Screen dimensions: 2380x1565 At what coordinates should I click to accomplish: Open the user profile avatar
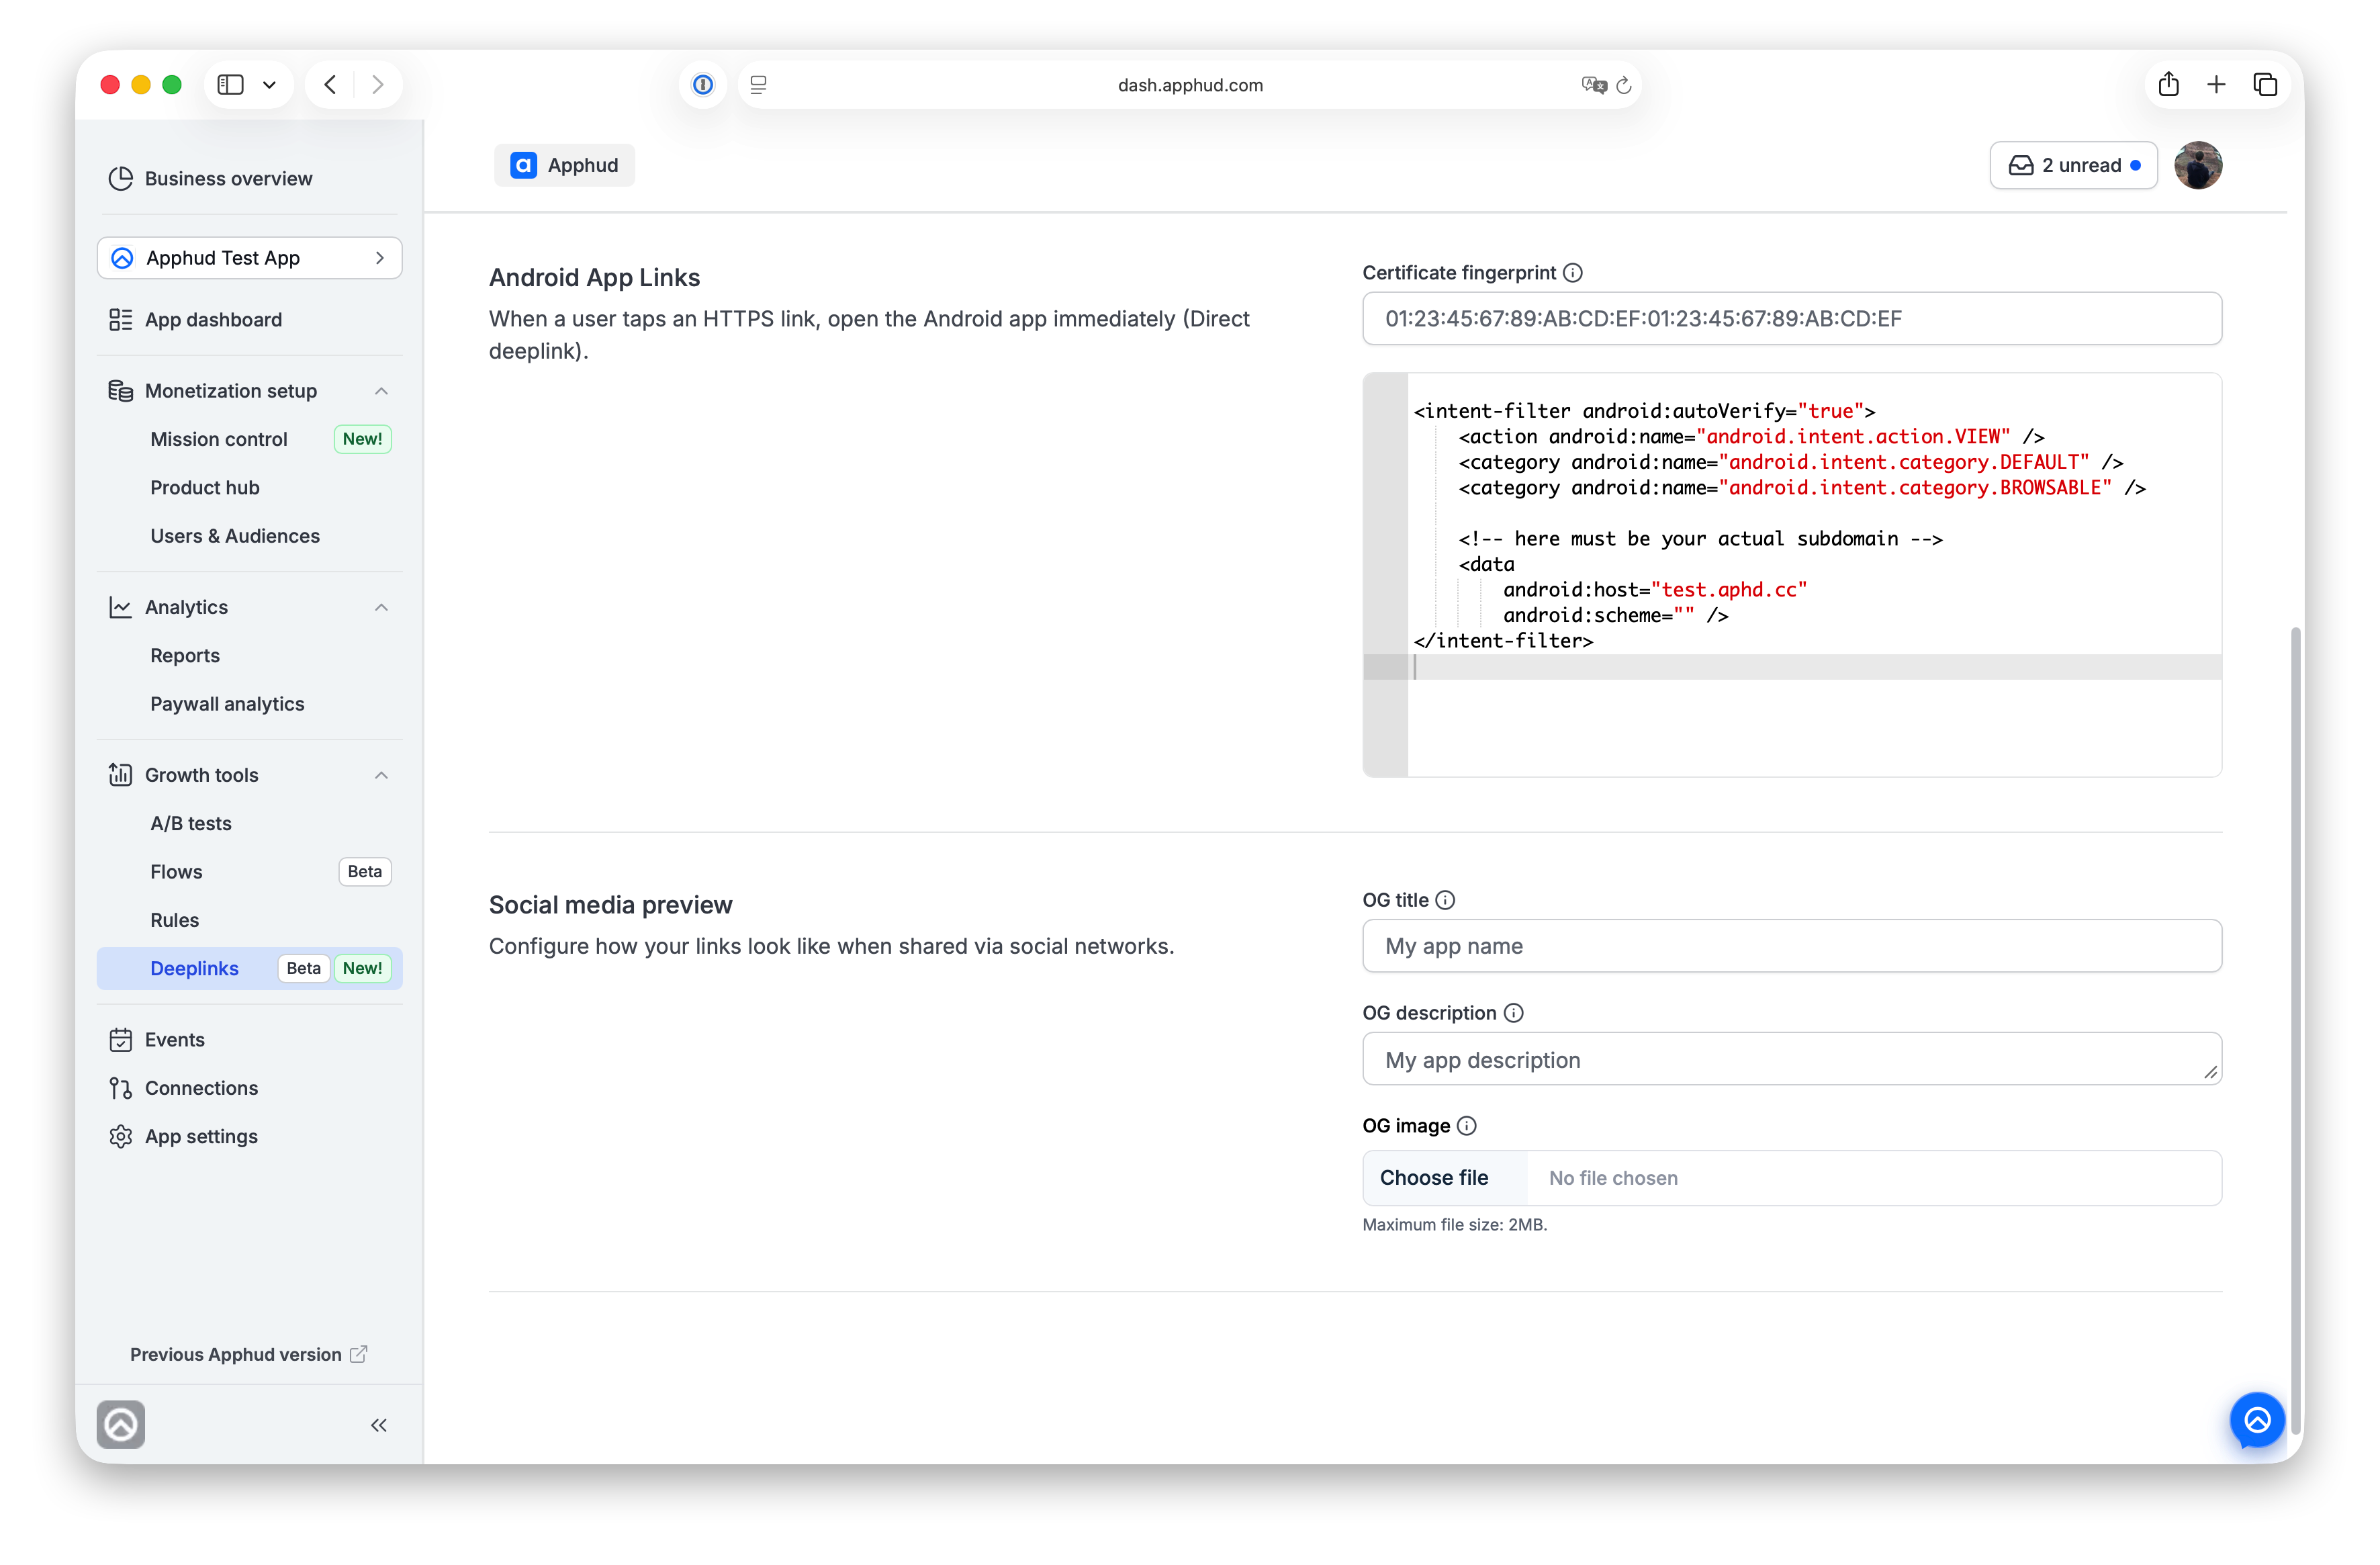(2197, 165)
